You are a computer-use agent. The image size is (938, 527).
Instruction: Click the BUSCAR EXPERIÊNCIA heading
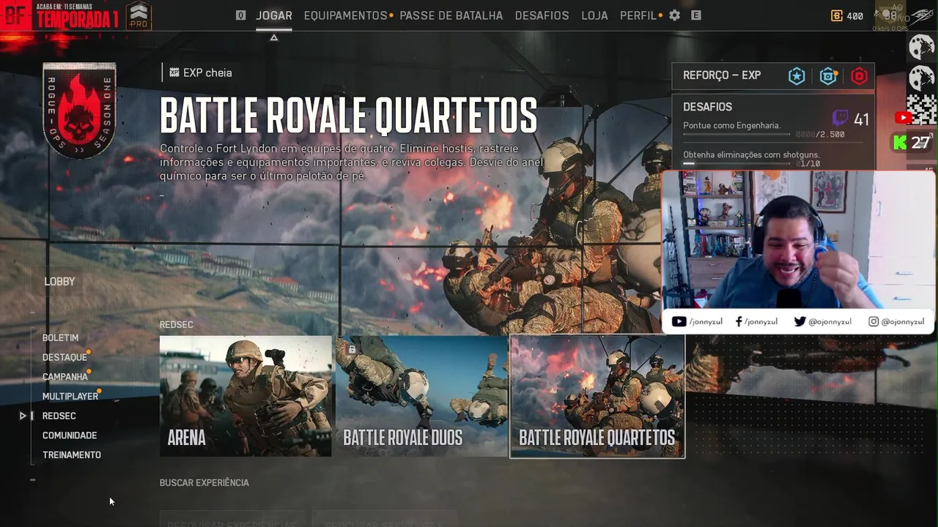[x=204, y=483]
